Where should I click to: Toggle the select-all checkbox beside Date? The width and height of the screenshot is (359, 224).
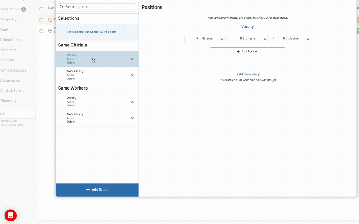pyautogui.click(x=41, y=8)
